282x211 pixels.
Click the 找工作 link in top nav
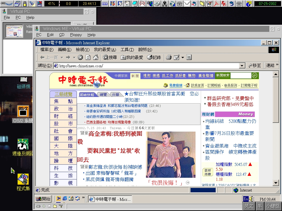click(x=167, y=76)
